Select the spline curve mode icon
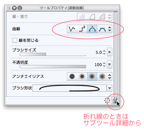The height and width of the screenshot is (130, 144). 82,29
